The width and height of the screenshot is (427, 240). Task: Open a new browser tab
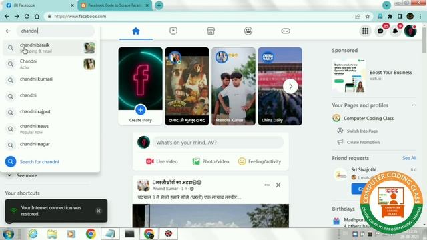click(x=159, y=5)
